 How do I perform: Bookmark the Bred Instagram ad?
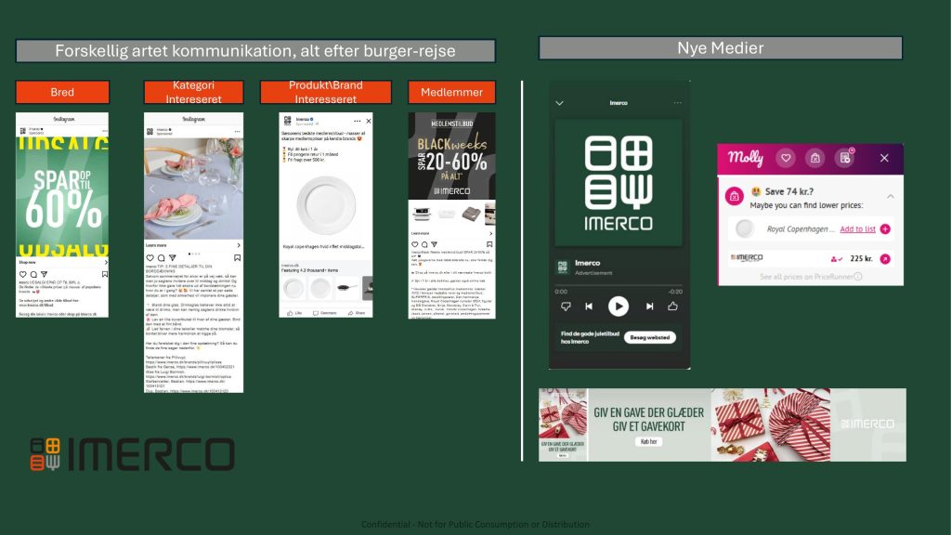click(104, 274)
